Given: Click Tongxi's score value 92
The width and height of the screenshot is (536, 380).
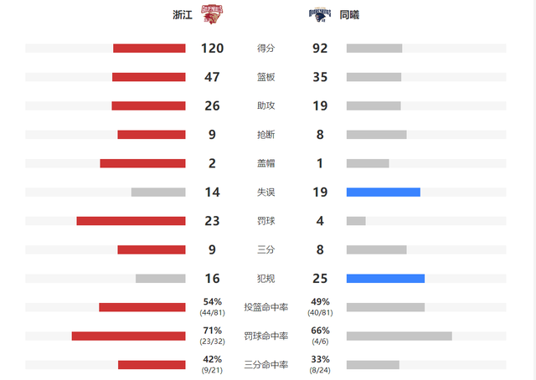Looking at the screenshot, I should tap(319, 49).
